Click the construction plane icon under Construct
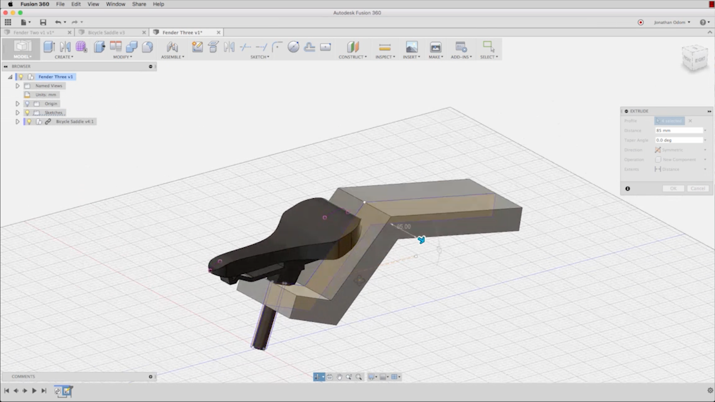This screenshot has width=715, height=402. tap(352, 47)
